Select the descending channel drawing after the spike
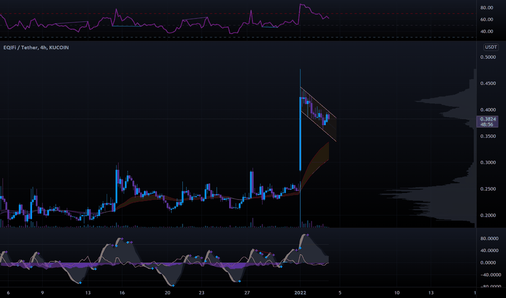Viewport: 506px width, 298px height. click(319, 114)
